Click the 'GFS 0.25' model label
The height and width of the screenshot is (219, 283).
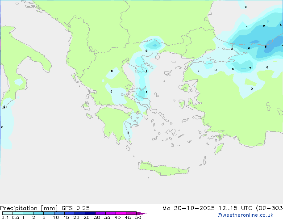click(75, 208)
